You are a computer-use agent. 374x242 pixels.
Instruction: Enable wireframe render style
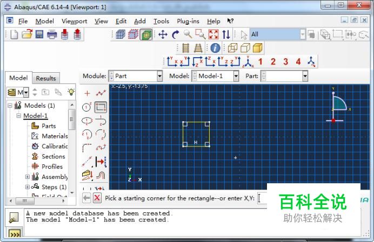coord(232,48)
